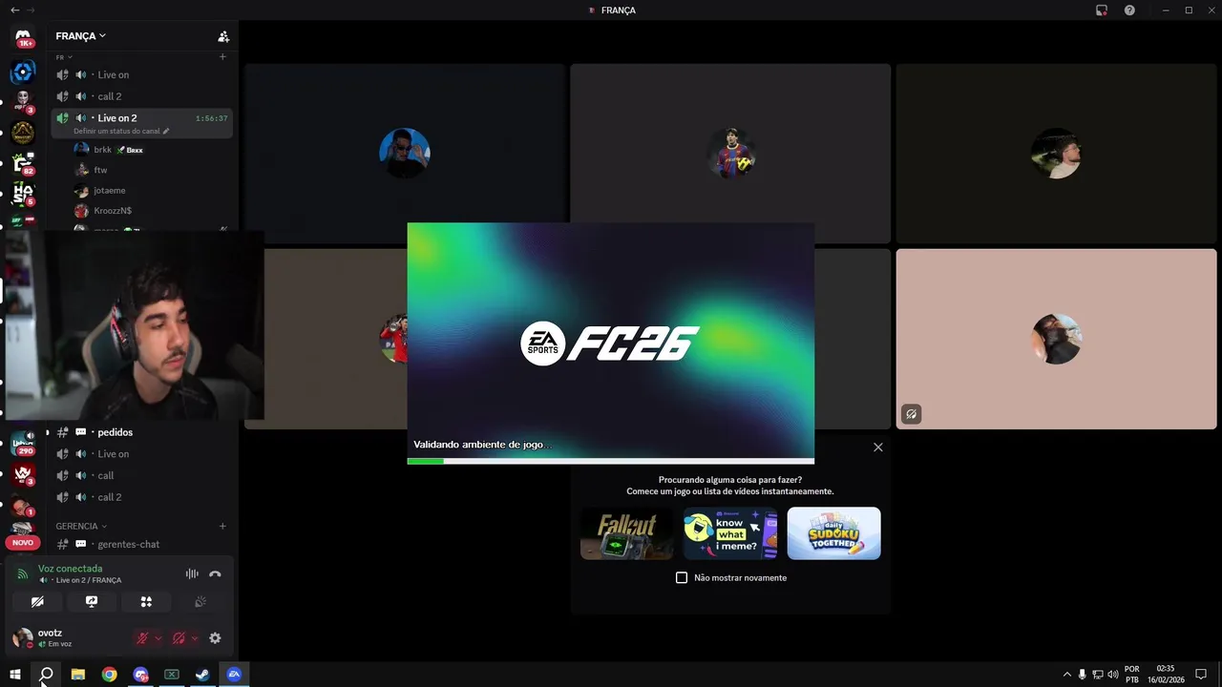Open the blue hexagon server icon
This screenshot has height=687, width=1222.
coord(23,72)
